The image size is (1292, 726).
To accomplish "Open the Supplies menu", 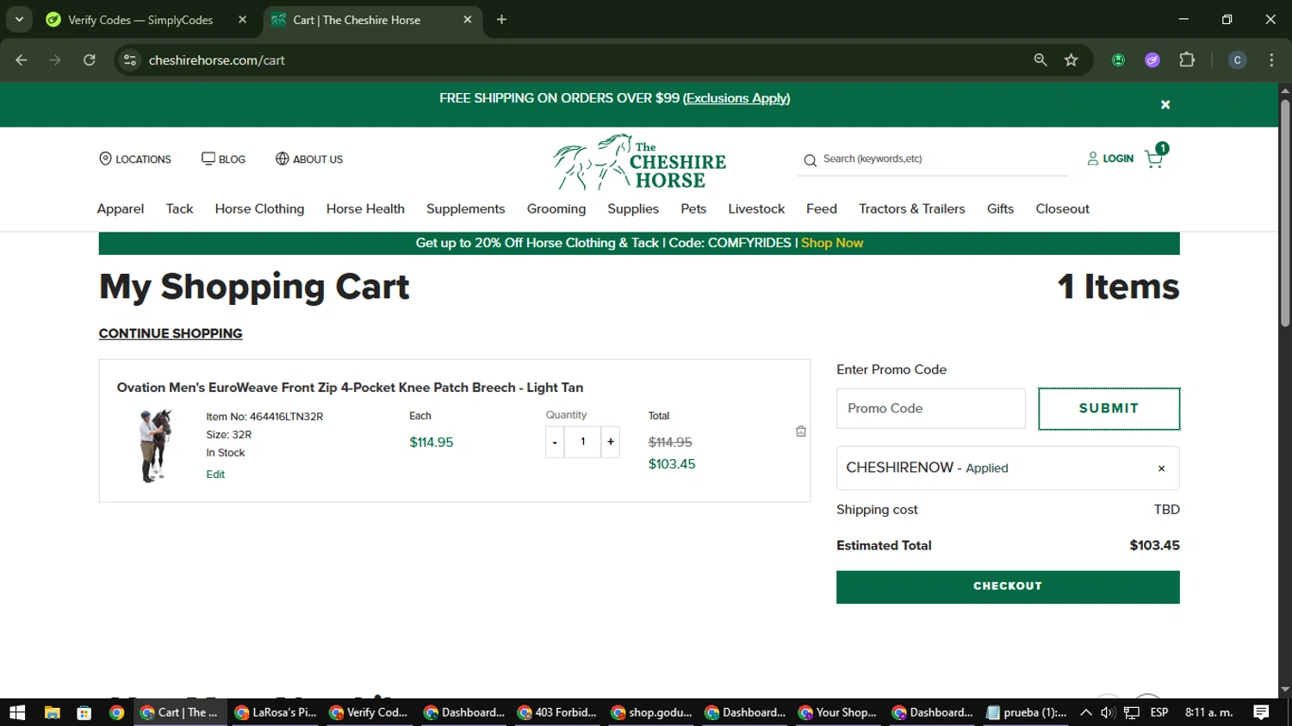I will tap(633, 209).
